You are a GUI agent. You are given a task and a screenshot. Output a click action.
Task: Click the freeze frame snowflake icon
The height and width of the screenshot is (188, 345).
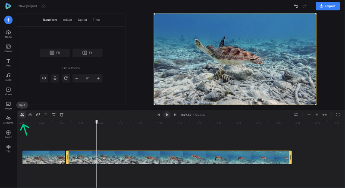[x=30, y=115]
